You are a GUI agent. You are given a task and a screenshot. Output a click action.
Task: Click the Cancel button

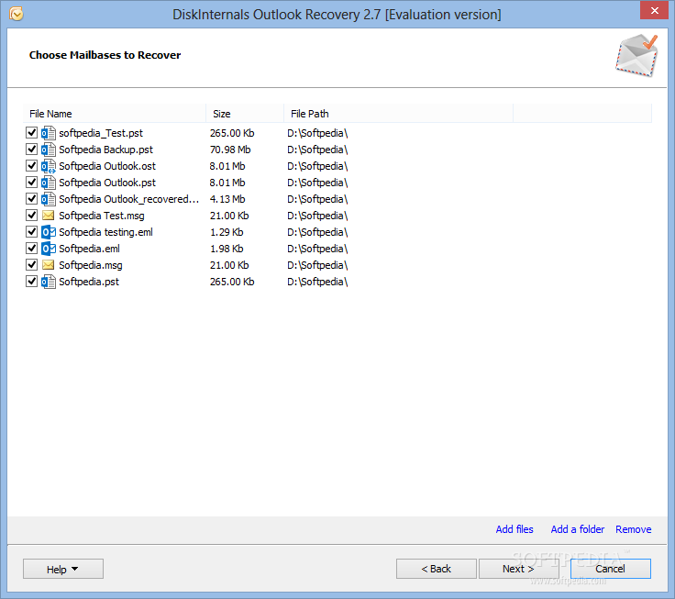point(611,569)
